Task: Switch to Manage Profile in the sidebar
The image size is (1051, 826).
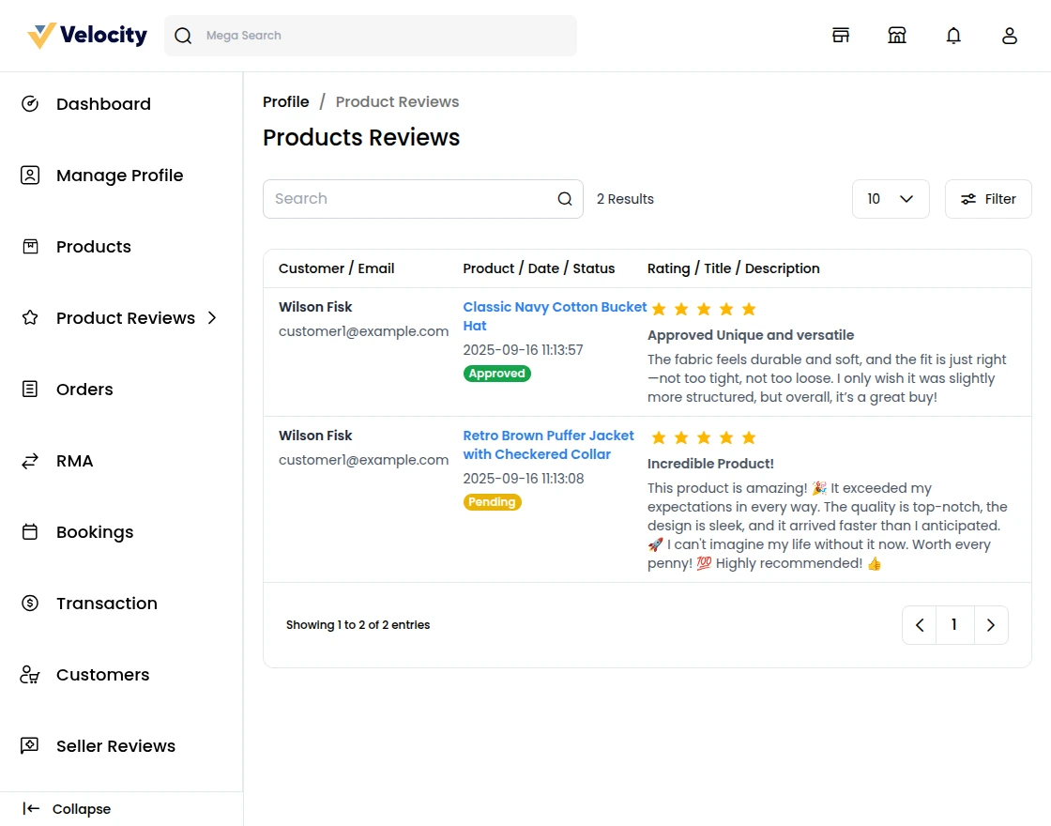Action: pos(119,175)
